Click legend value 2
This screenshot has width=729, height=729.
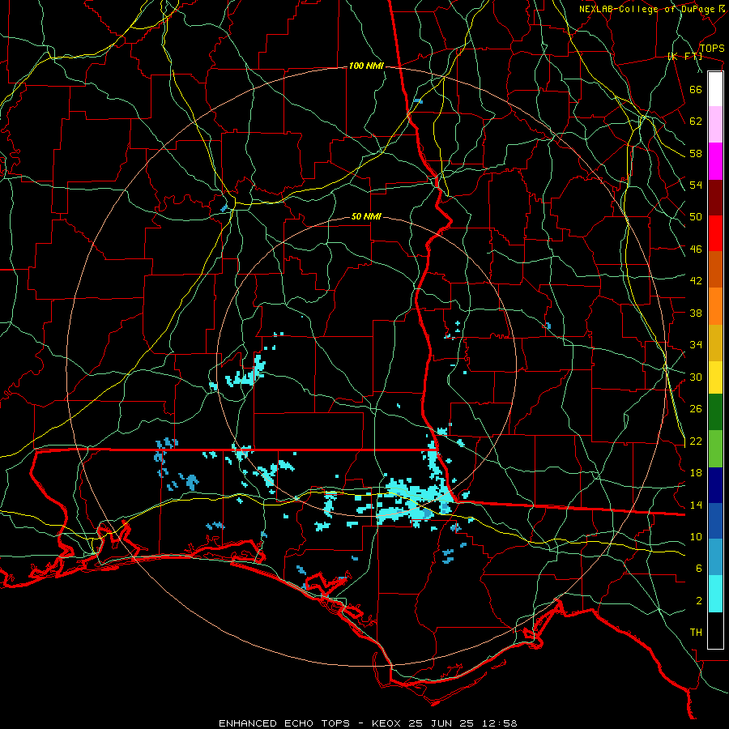tap(699, 601)
